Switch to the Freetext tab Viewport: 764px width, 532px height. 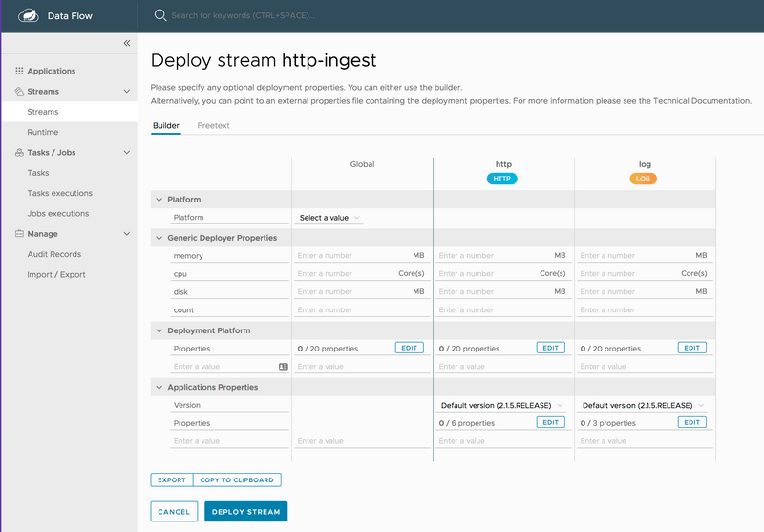(x=213, y=126)
